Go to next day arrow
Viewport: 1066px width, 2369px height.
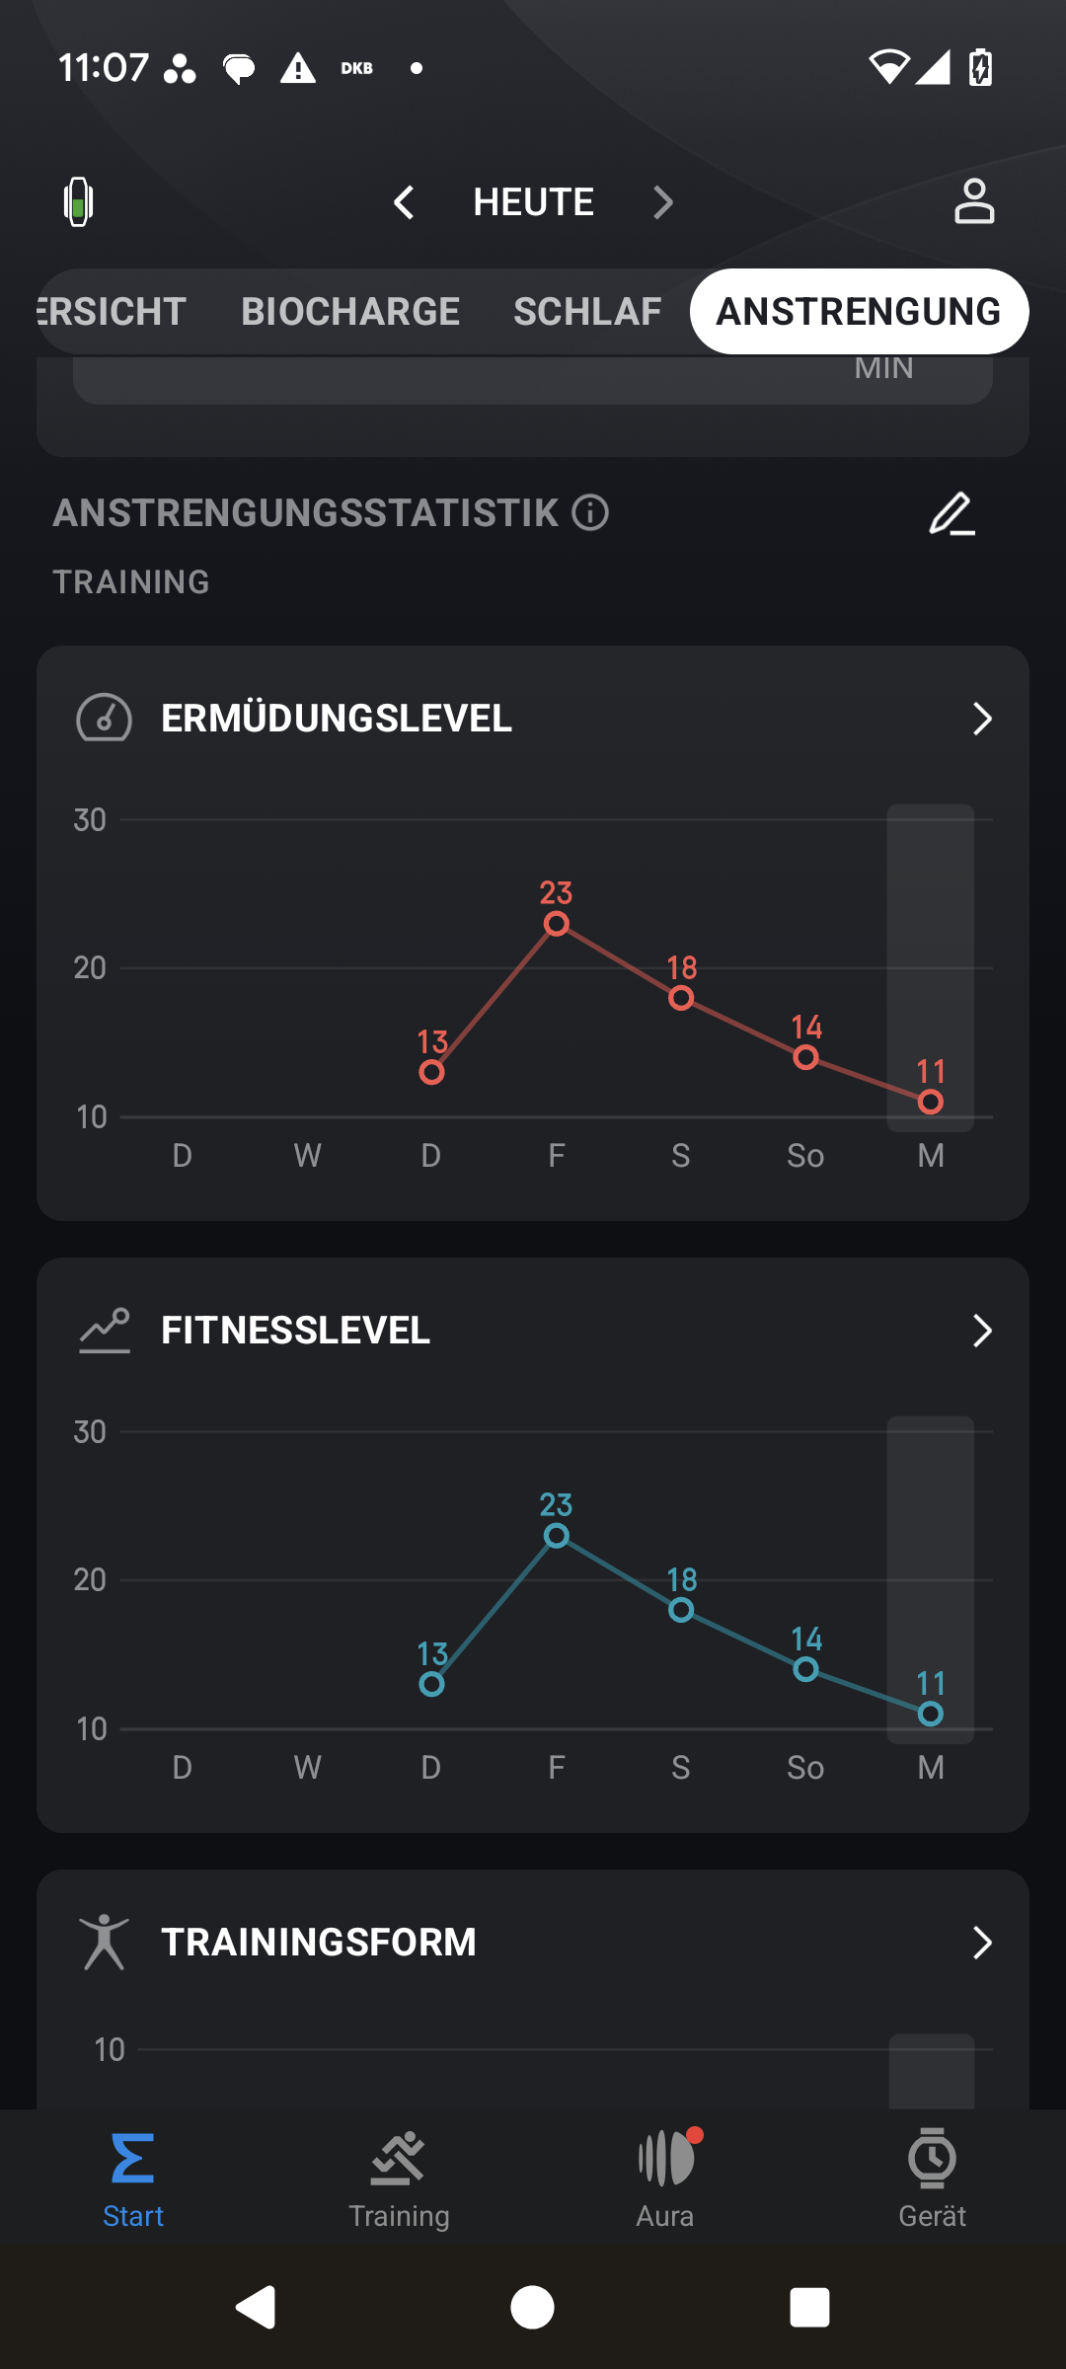[x=662, y=202]
